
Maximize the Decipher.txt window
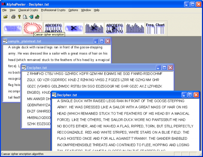[190, 95]
